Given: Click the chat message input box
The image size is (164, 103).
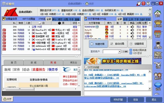Looking at the screenshot, I should click(x=118, y=93).
